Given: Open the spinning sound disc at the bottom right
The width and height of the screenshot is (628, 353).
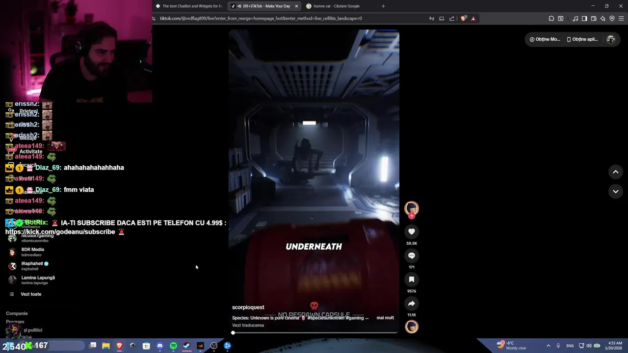Looking at the screenshot, I should (412, 327).
